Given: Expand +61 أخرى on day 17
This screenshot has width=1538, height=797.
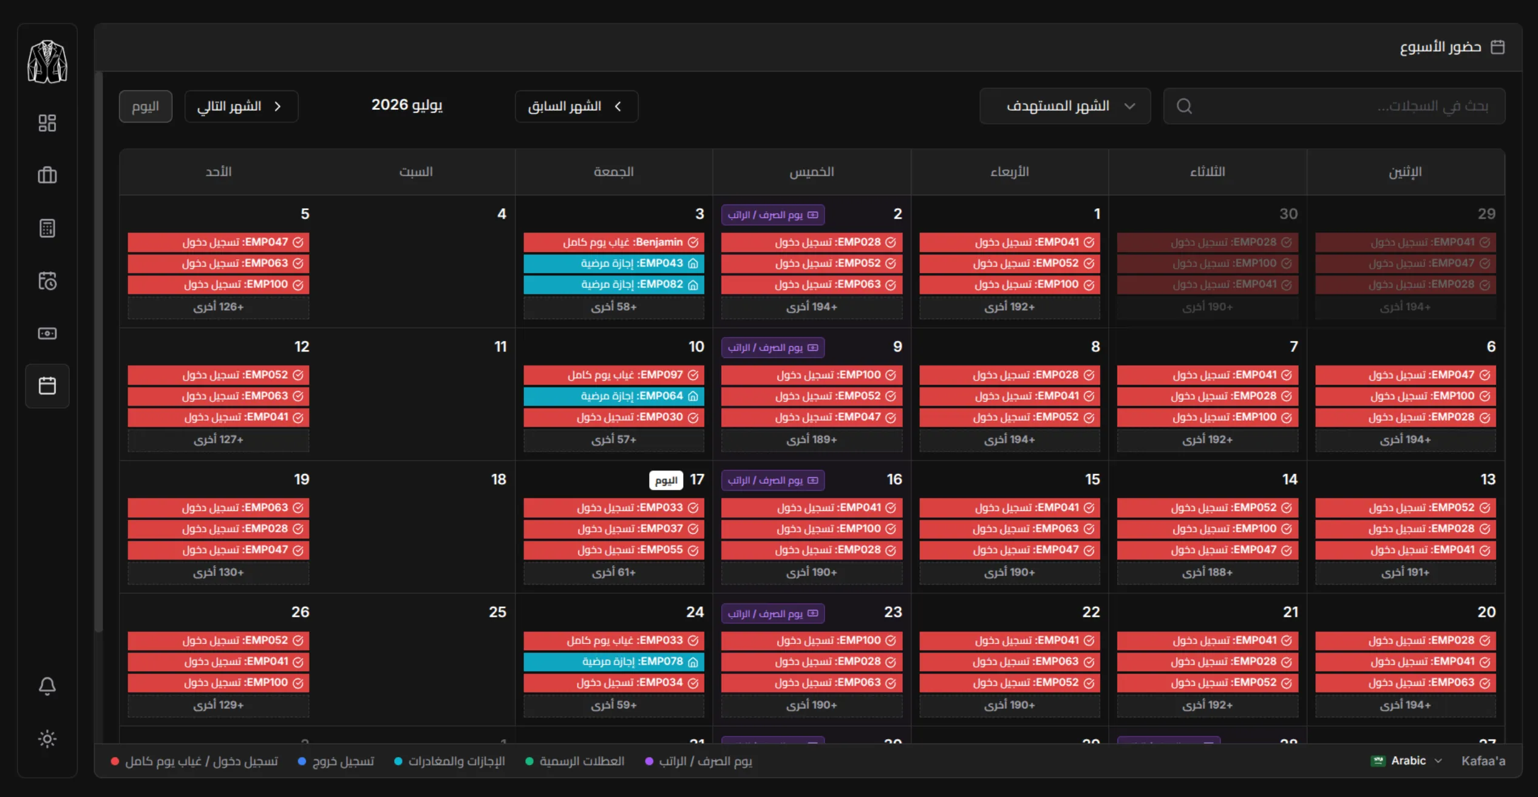Looking at the screenshot, I should point(614,572).
